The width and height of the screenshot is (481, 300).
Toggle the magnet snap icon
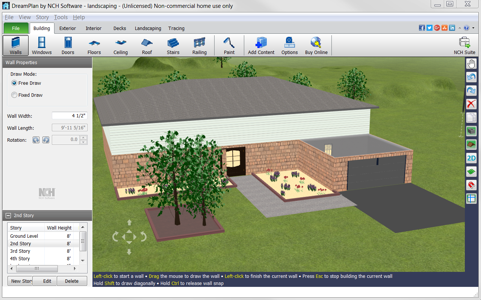pyautogui.click(x=471, y=185)
